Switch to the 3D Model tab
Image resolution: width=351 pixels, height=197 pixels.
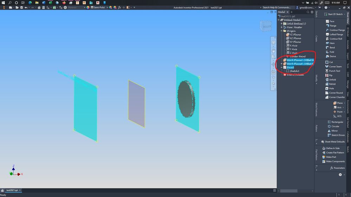tap(348, 32)
